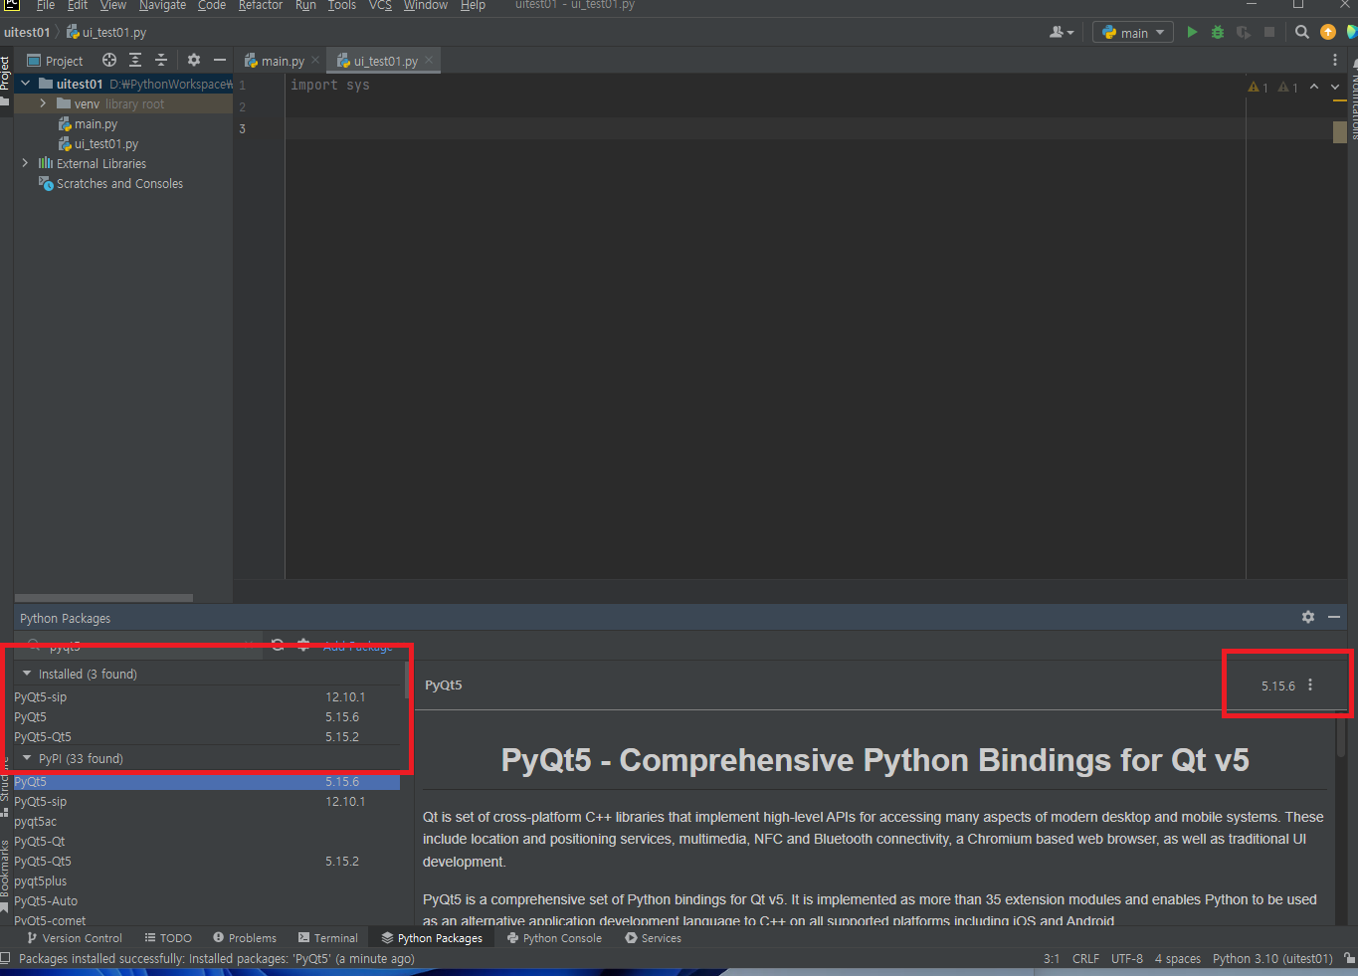Click Expand All icon in Project toolbar
The width and height of the screenshot is (1358, 976).
click(135, 60)
